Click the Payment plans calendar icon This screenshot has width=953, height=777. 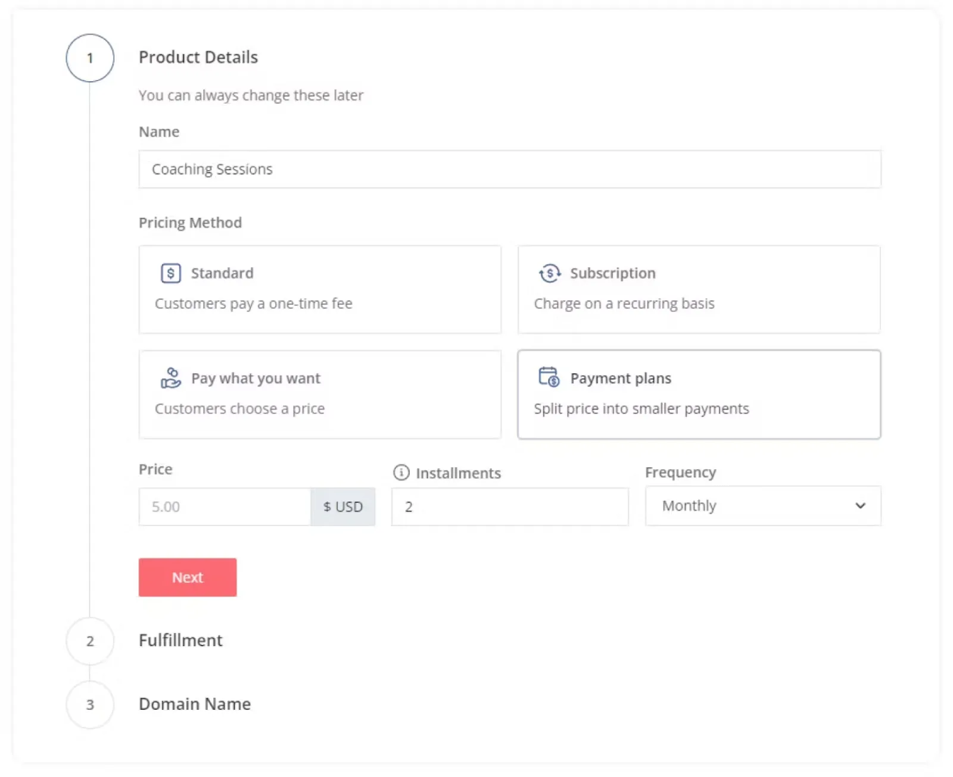pyautogui.click(x=549, y=377)
